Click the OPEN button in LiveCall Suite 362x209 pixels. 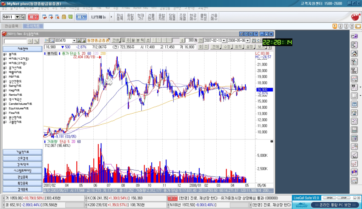pos(329,198)
